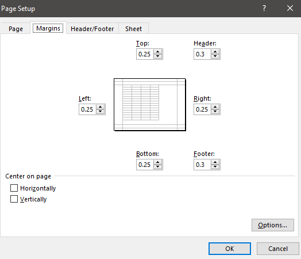Confirm settings with the OK button
This screenshot has height=259, width=301.
point(230,249)
